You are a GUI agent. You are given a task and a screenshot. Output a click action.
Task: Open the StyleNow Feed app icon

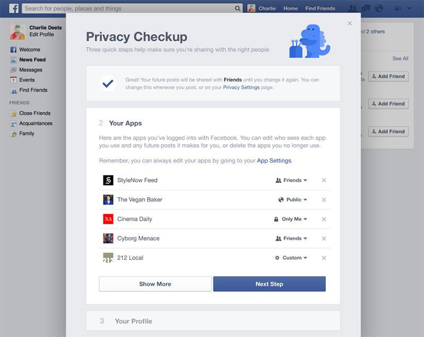click(108, 180)
